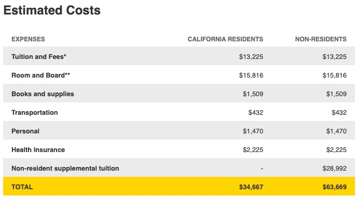Viewport: 357px width, 197px height.
Task: Select the Personal row label
Action: click(x=25, y=131)
